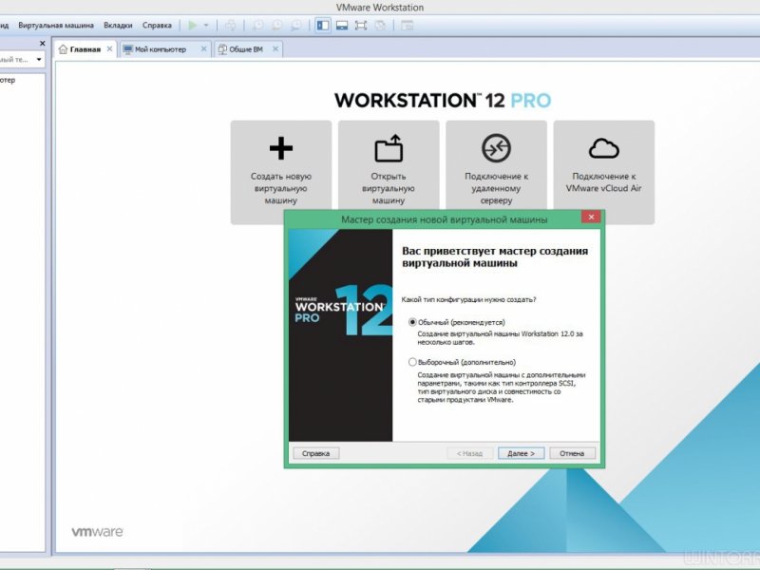Screen dimensions: 760x570
Task: Click the plus icon to create VM
Action: [x=281, y=148]
